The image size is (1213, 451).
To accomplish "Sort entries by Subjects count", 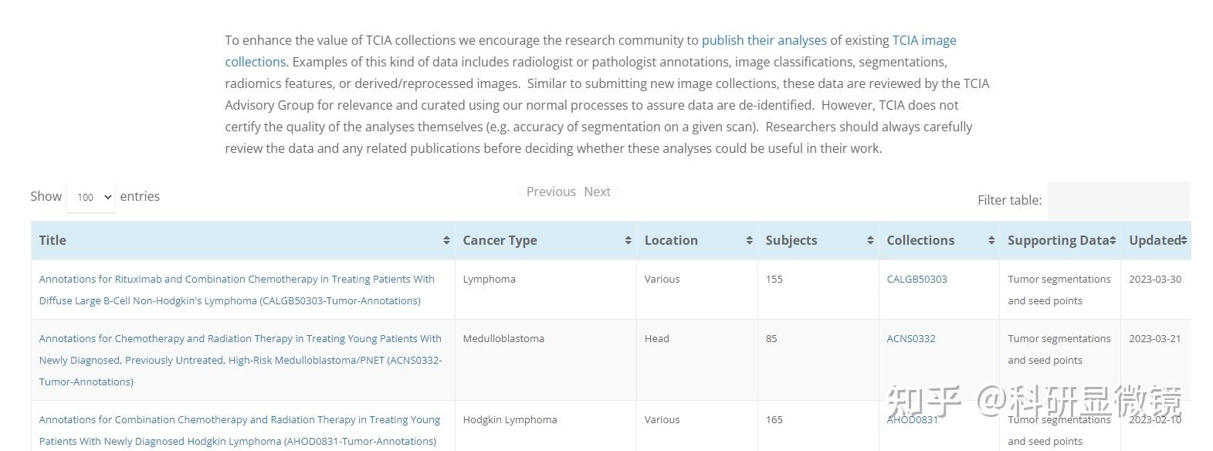I will coord(869,240).
